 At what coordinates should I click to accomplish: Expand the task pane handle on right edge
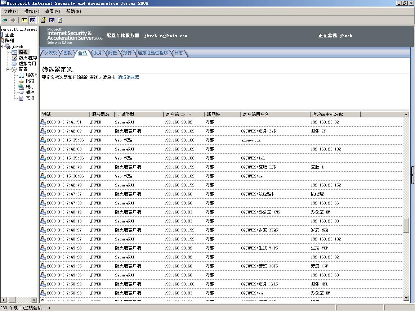(412, 175)
